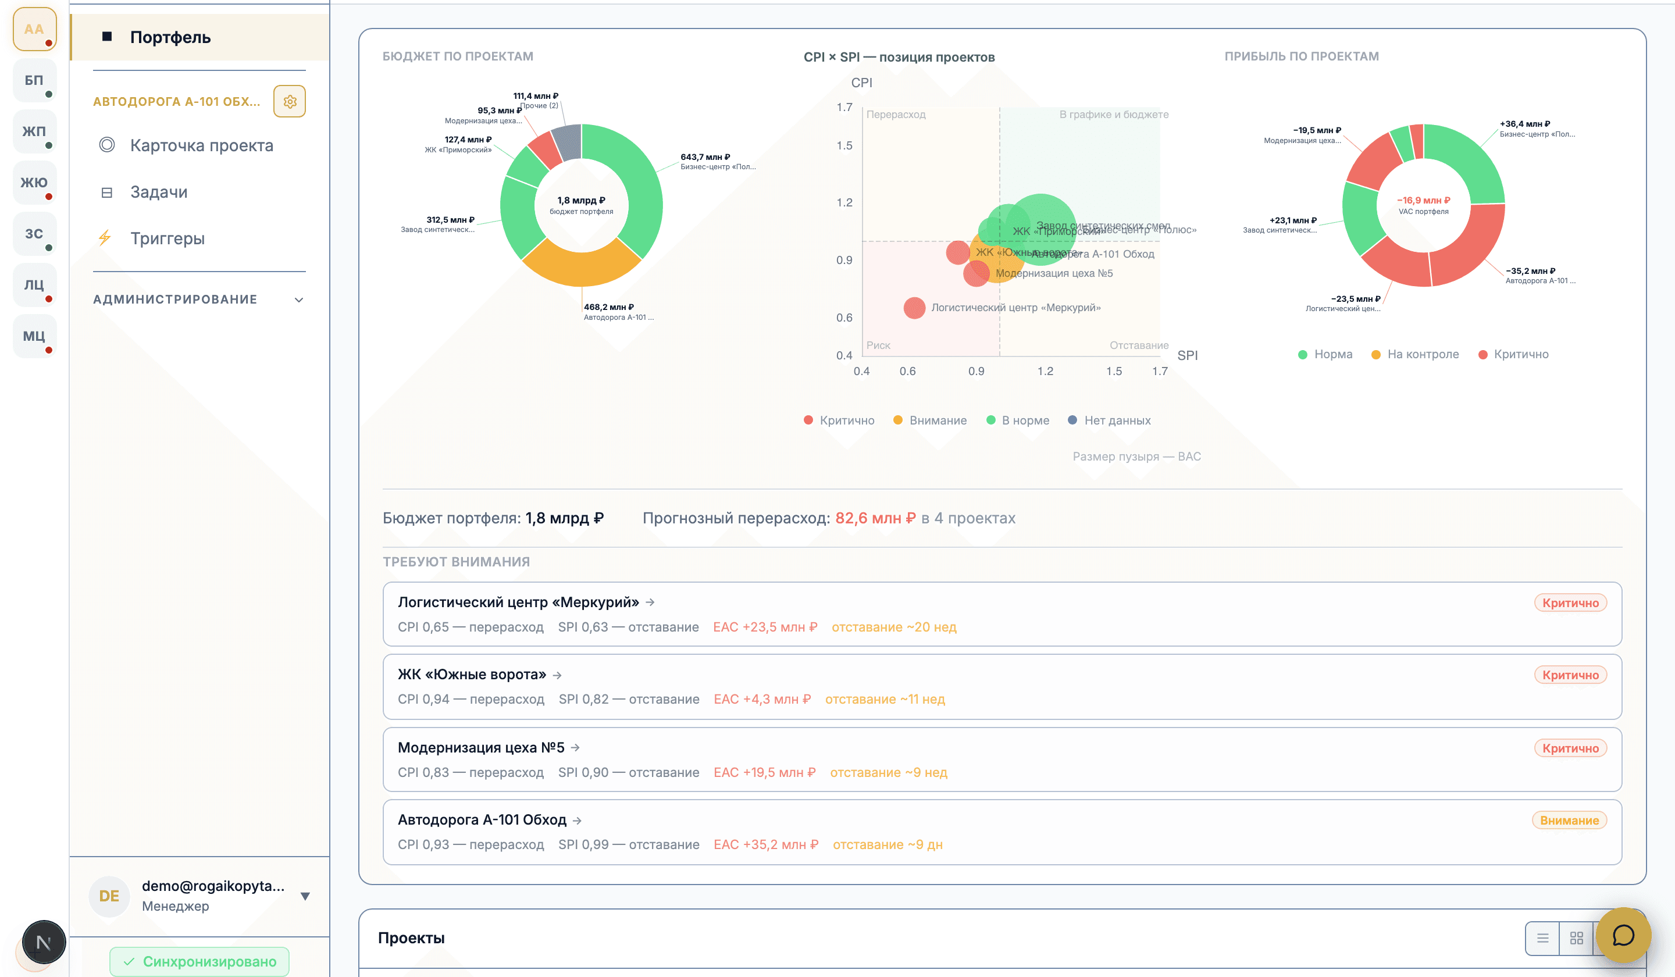
Task: Switch to the ЗС project avatar
Action: [34, 234]
